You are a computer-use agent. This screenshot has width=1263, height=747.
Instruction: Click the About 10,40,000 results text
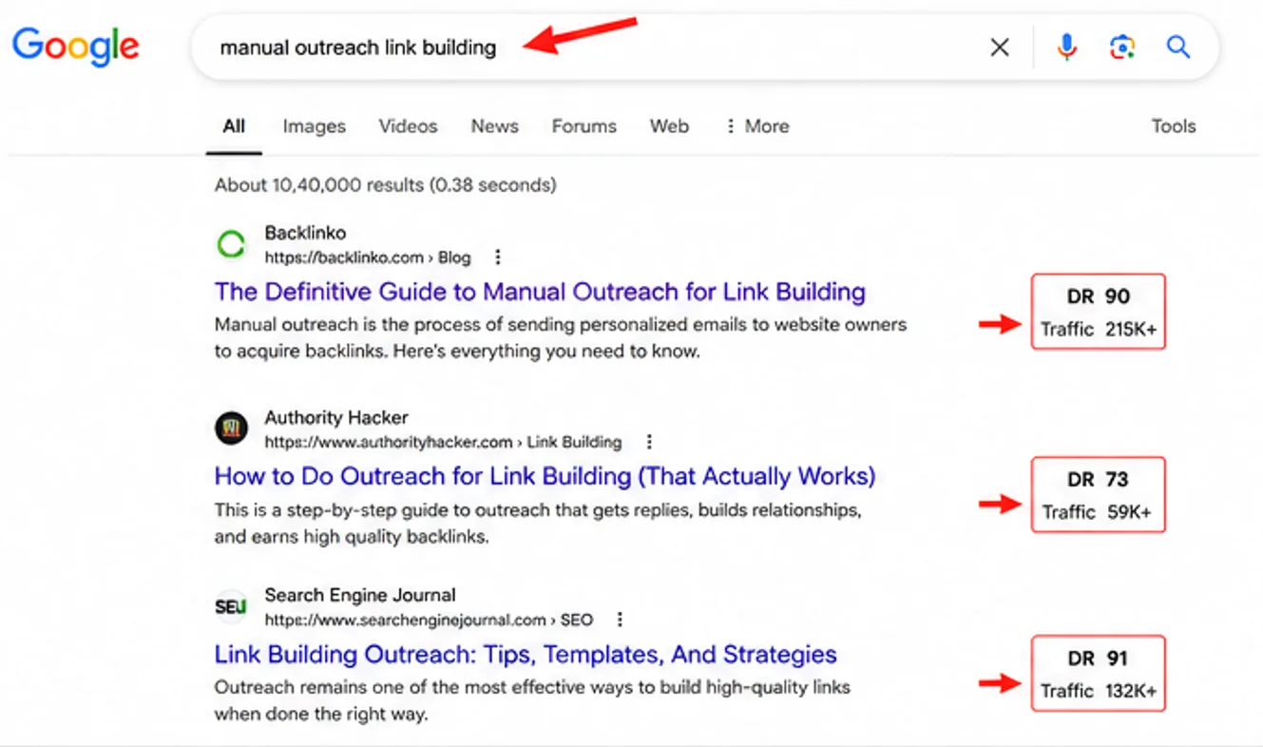coord(386,184)
